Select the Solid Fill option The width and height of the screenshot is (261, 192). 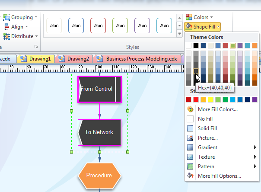pos(190,128)
